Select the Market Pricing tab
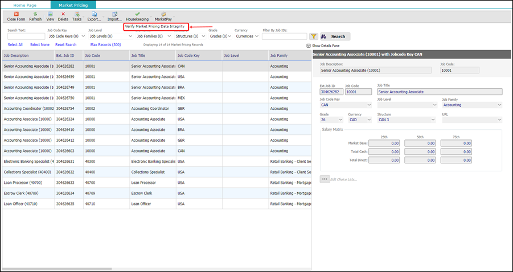Viewport: 513px width, 272px height. pyautogui.click(x=73, y=5)
